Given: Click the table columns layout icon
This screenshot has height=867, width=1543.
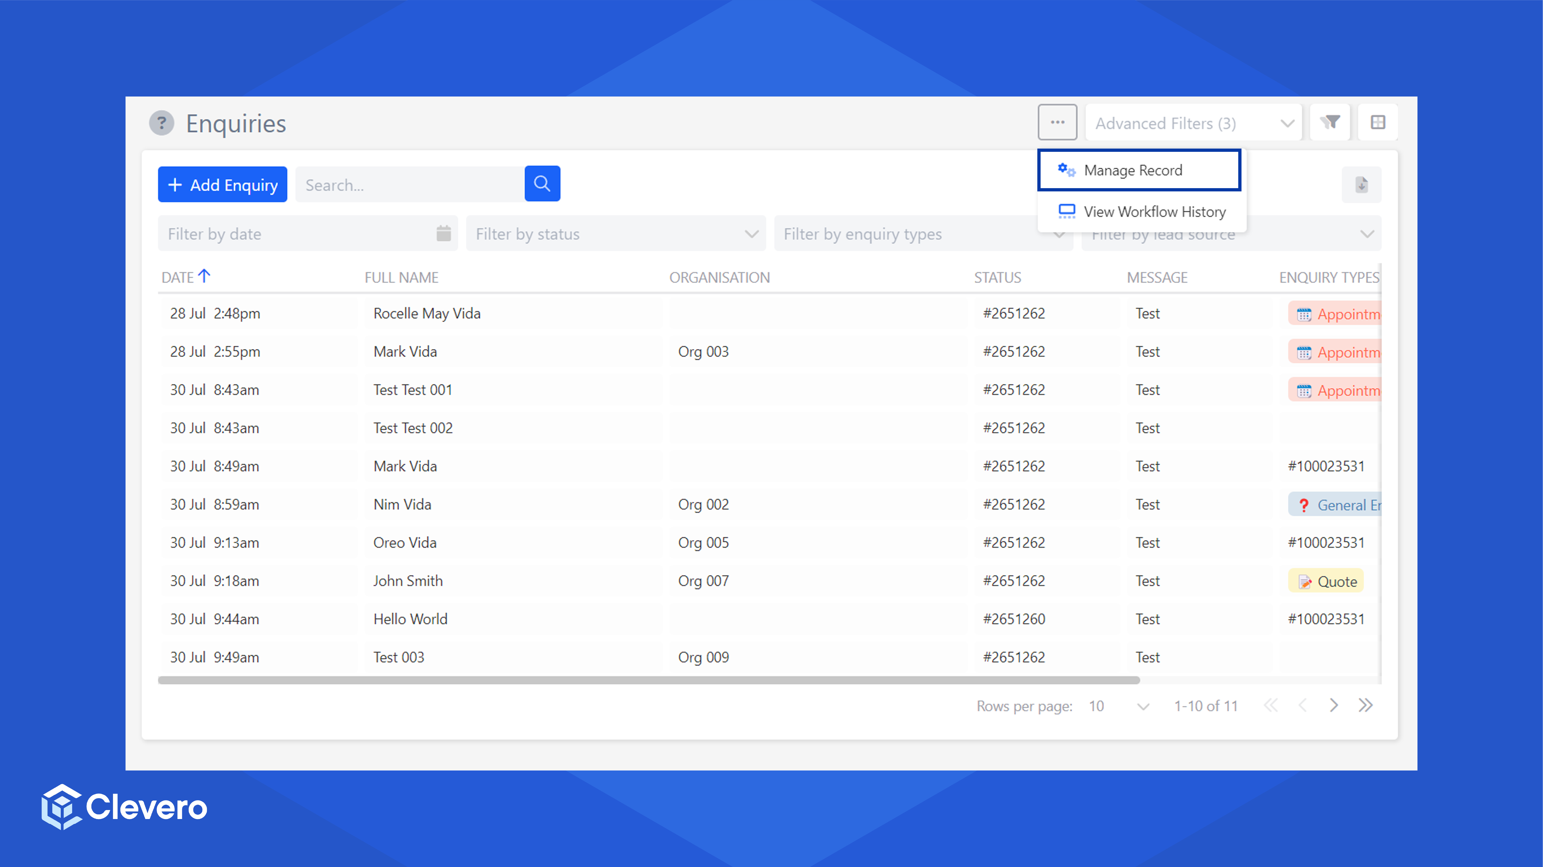Looking at the screenshot, I should (x=1378, y=123).
